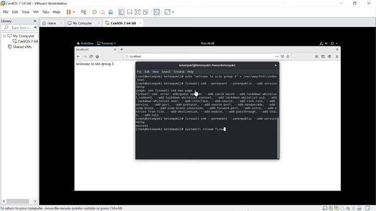
Task: Open the VMware View menu
Action: (x=25, y=12)
